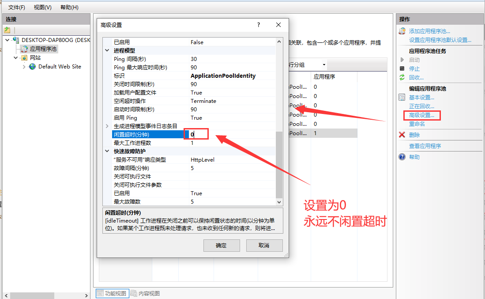Click the blue help question mark icon
The height and width of the screenshot is (299, 485).
tap(402, 157)
